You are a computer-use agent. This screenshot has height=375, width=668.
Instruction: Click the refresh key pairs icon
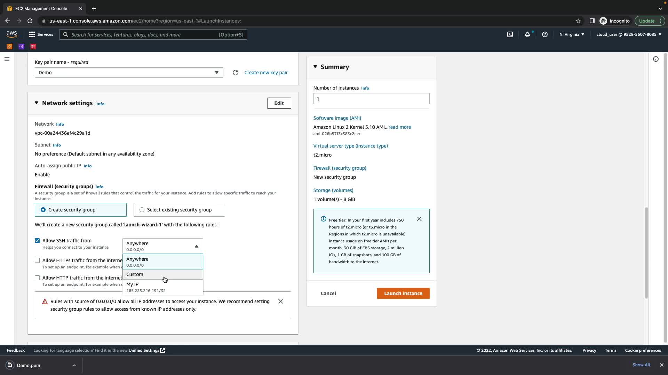pyautogui.click(x=236, y=73)
